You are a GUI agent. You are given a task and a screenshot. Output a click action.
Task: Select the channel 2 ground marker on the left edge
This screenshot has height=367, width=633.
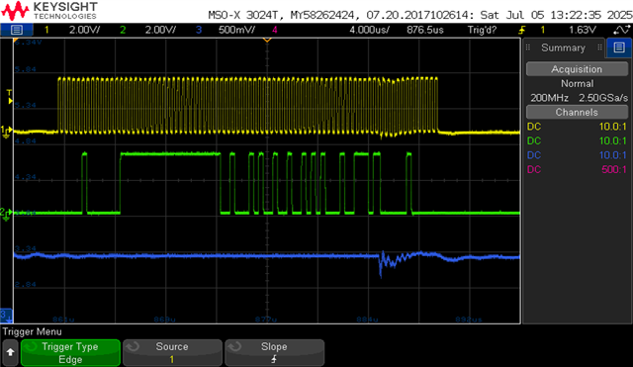click(x=6, y=214)
